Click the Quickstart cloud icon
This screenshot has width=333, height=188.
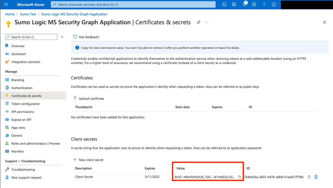(7, 54)
